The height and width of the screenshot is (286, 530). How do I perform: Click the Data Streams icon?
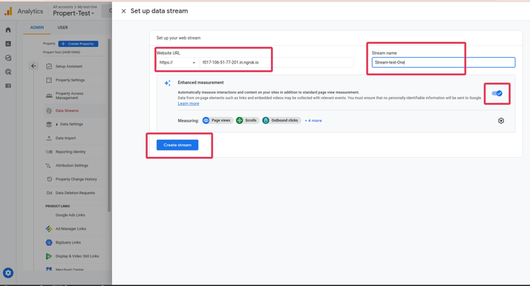49,111
